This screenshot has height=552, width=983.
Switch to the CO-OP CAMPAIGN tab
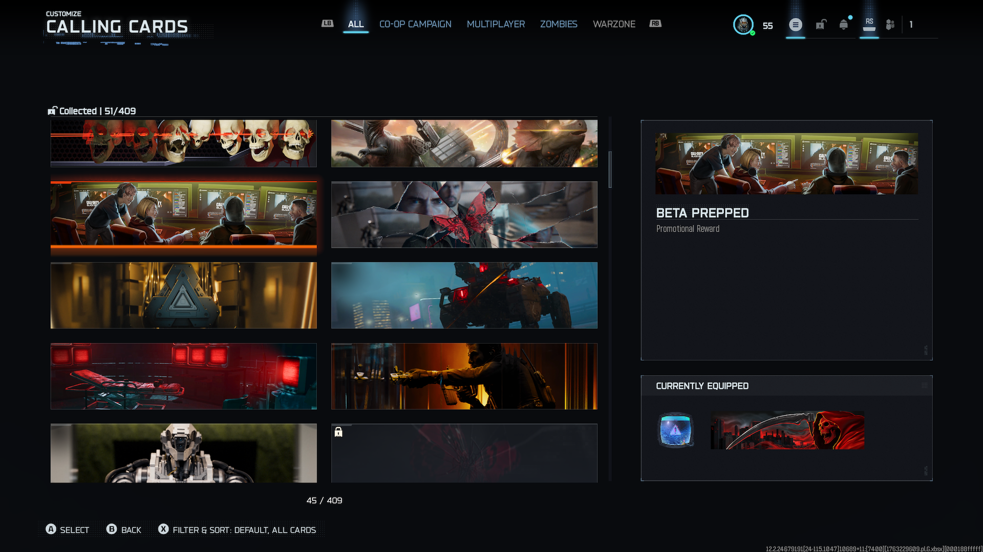pyautogui.click(x=415, y=24)
